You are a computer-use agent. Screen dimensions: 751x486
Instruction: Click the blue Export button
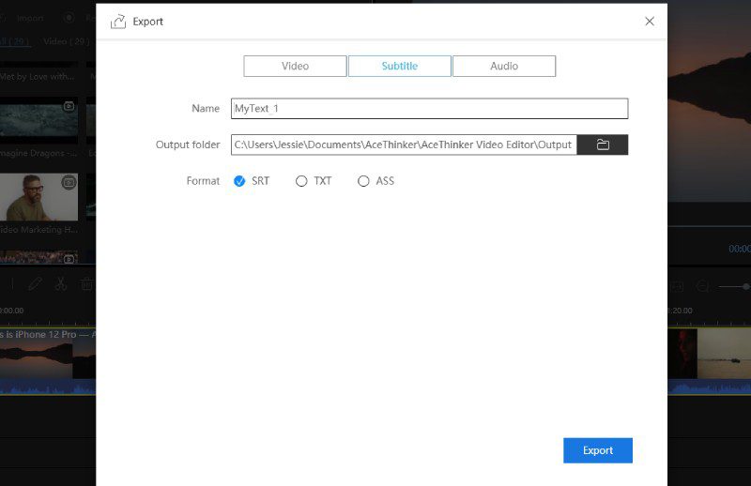598,450
